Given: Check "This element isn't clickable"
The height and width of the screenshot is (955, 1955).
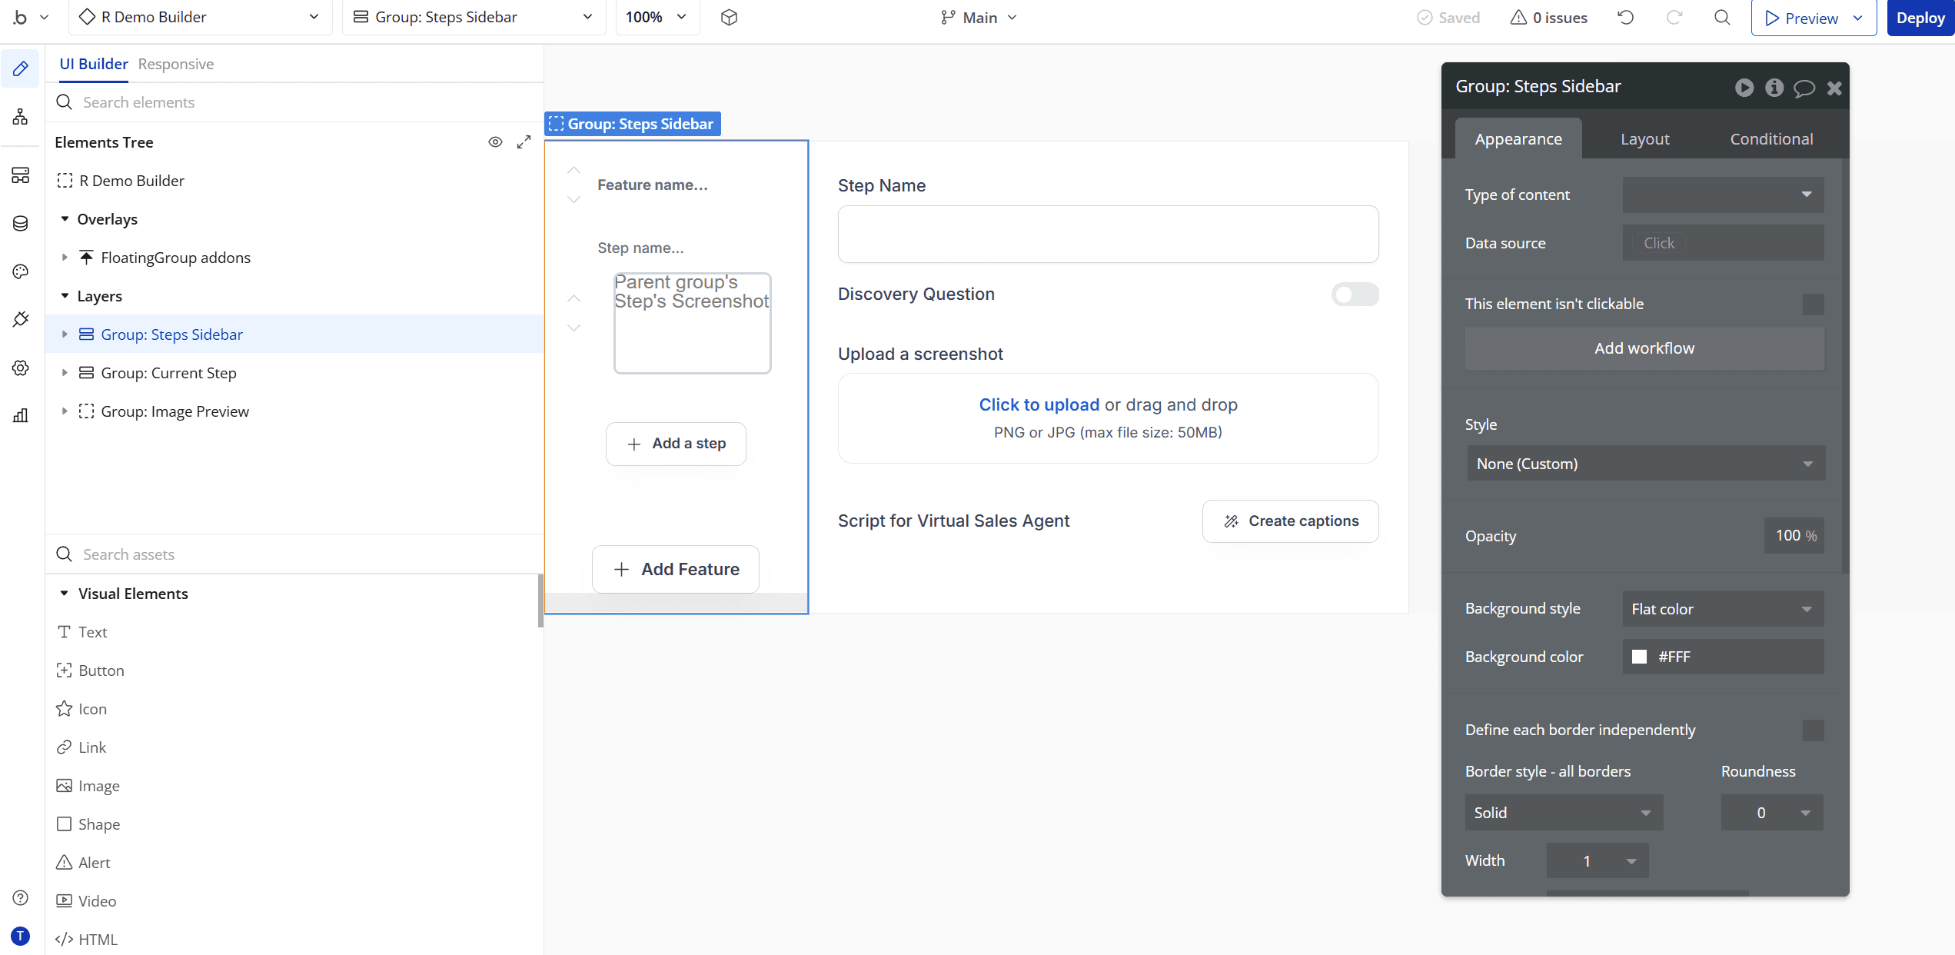Looking at the screenshot, I should pos(1814,304).
